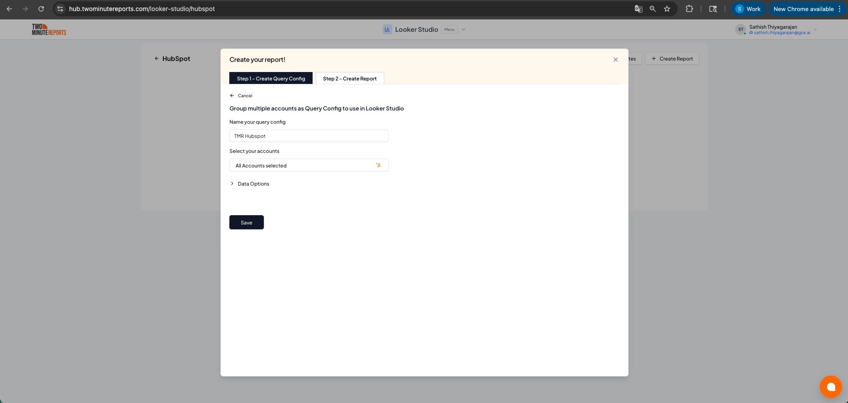Image resolution: width=848 pixels, height=403 pixels.
Task: Switch to Step 2 - Create Report tab
Action: pyautogui.click(x=350, y=78)
